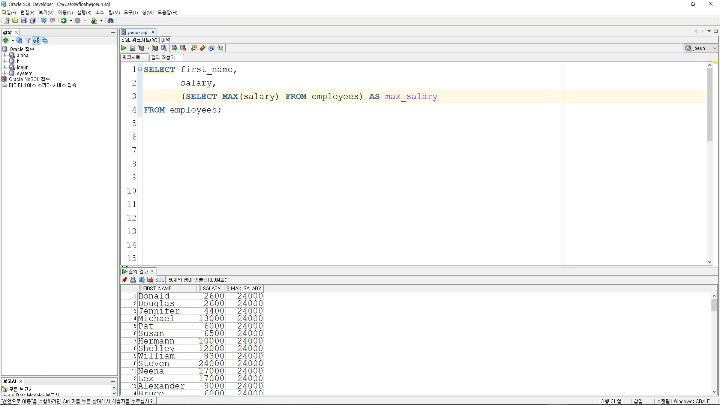Open the joeun connection dropdown
Screen dimensions: 720x405
coord(714,48)
